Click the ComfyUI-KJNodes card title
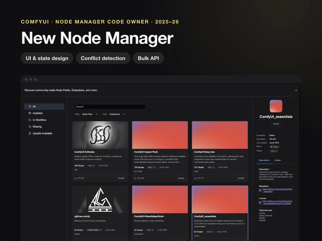 pos(85,152)
